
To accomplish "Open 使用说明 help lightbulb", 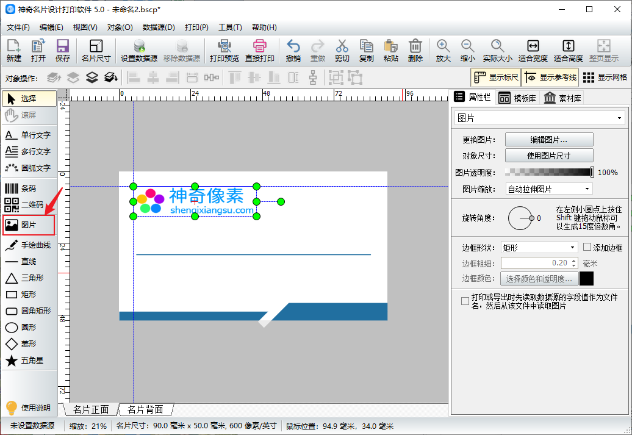I will [x=29, y=408].
